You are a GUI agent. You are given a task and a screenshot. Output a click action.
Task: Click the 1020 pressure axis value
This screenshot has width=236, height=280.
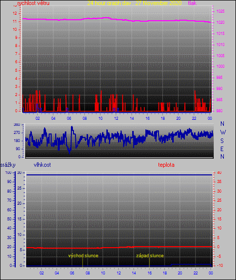(220, 23)
